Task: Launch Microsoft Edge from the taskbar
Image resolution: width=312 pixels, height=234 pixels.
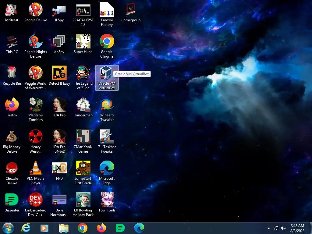Action: (139, 228)
